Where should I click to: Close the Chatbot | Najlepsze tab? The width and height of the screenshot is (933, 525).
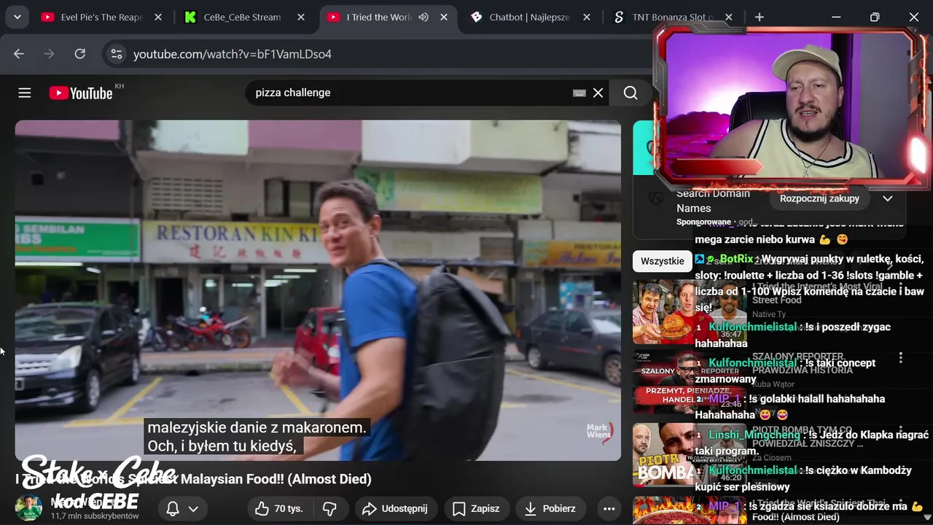[x=587, y=17]
